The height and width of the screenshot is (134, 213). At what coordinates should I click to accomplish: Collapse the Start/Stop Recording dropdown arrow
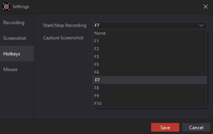tap(201, 25)
